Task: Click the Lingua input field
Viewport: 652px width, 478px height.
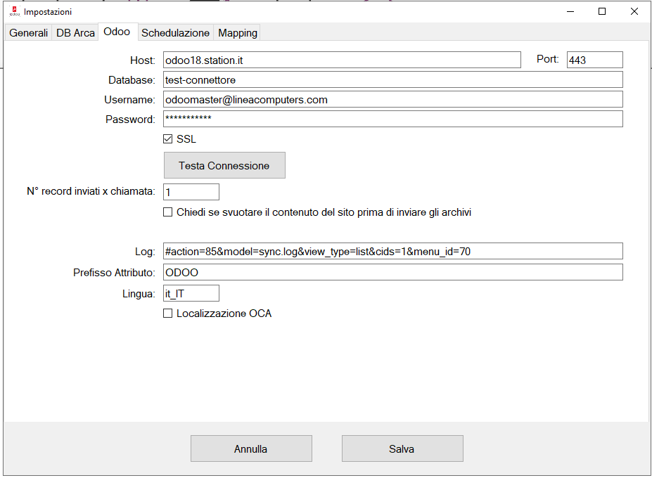Action: coord(191,293)
